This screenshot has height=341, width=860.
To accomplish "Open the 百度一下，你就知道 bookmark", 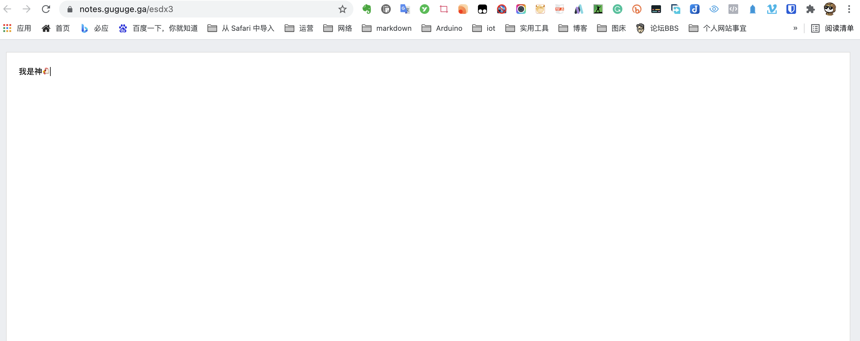I will 158,28.
